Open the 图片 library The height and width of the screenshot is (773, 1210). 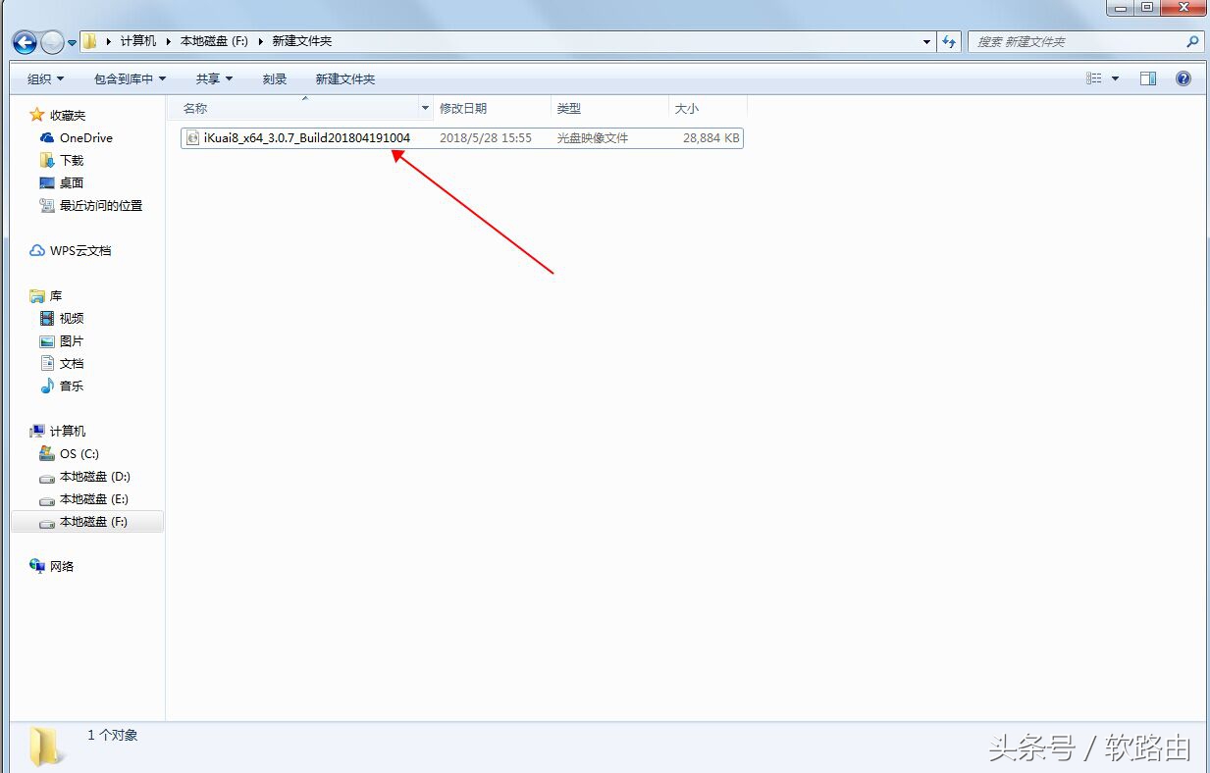pos(72,340)
